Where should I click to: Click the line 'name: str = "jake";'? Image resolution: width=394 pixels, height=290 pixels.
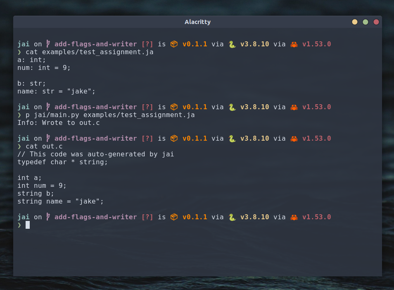pos(57,91)
